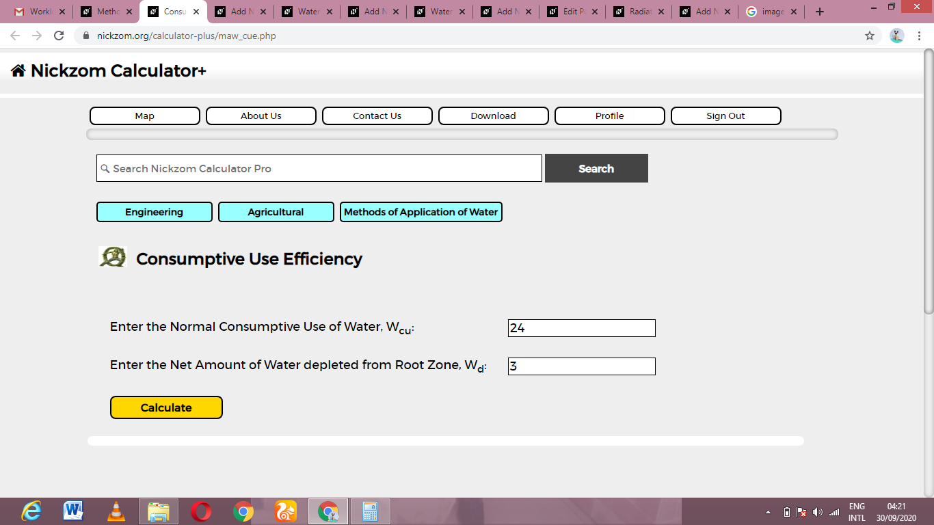Switch to the Edit P tab

[x=572, y=12]
